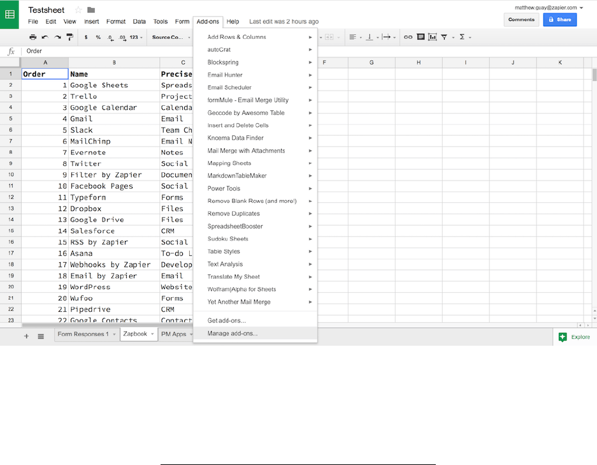
Task: Expand Insert and Delete Cells submenu
Action: coord(255,125)
